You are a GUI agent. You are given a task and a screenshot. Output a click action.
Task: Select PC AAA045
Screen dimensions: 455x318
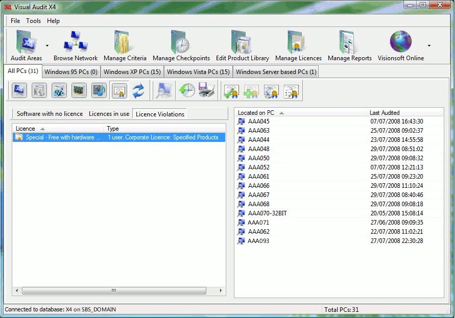click(258, 121)
